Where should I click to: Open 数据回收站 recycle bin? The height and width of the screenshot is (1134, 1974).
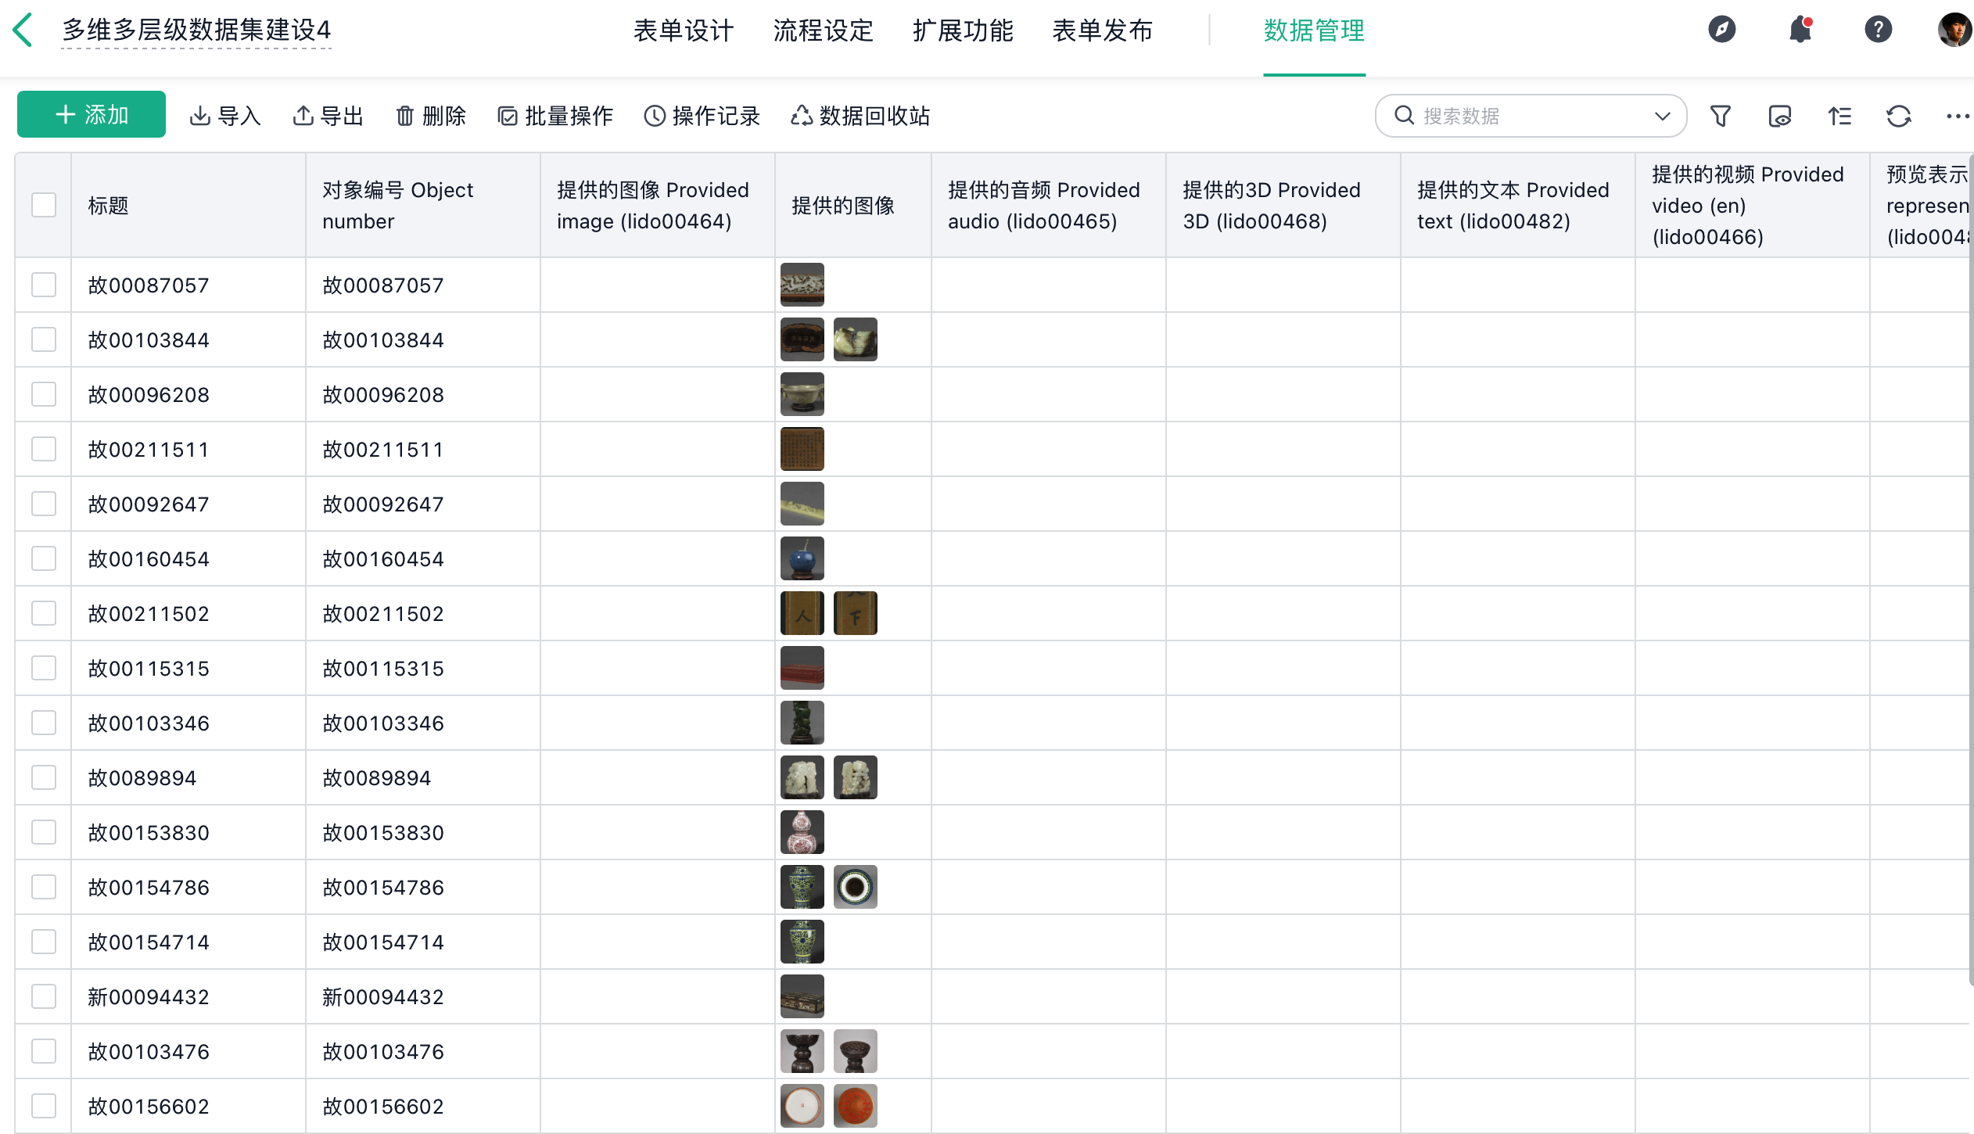[x=860, y=117]
